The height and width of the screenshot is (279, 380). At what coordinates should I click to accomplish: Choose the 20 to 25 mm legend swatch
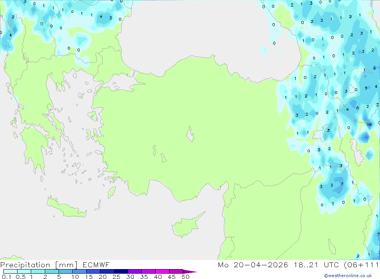pos(107,271)
